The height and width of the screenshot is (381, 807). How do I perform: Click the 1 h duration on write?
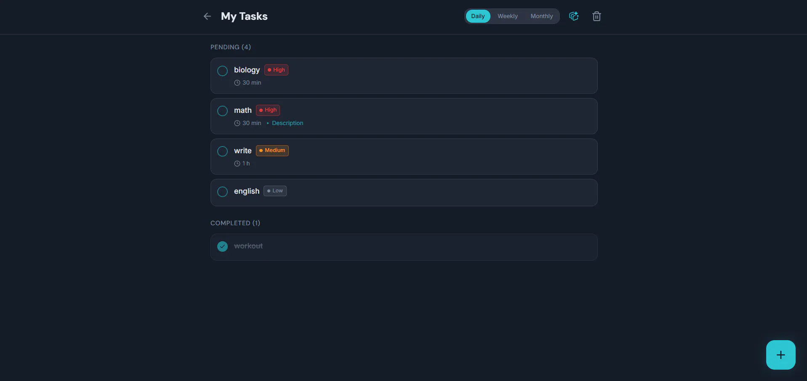pos(242,163)
